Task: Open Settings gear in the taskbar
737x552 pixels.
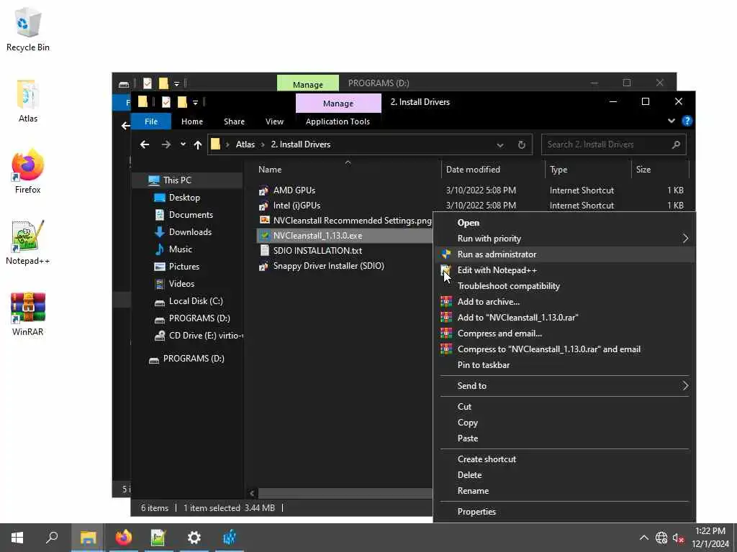Action: pos(194,538)
